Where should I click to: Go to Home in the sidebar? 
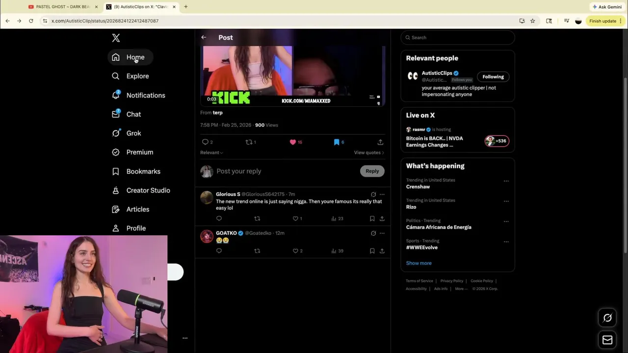tap(130, 57)
